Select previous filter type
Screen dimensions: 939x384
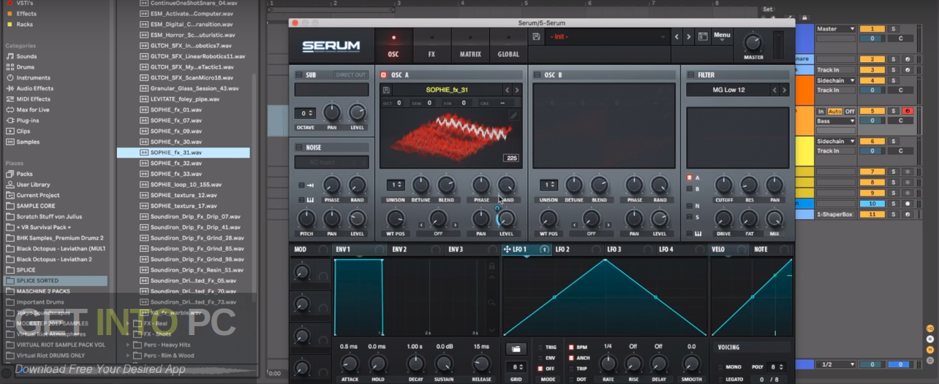tap(775, 90)
